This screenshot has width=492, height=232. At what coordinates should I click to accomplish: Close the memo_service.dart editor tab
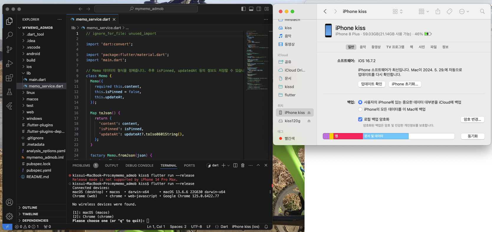pos(114,19)
